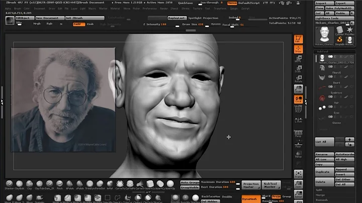Enable Double-sided display option
This screenshot has width=362, height=203.
227,197
